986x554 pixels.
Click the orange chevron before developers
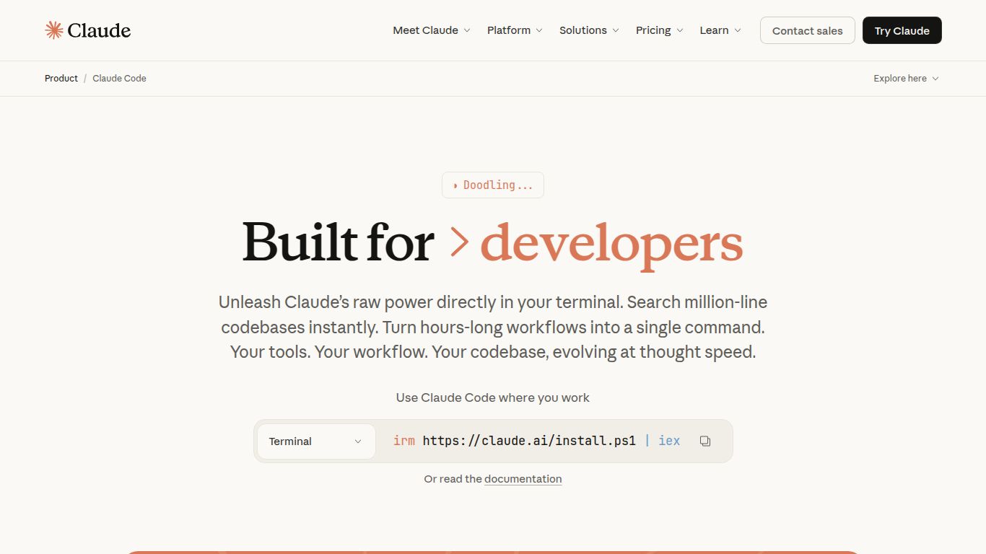point(459,242)
